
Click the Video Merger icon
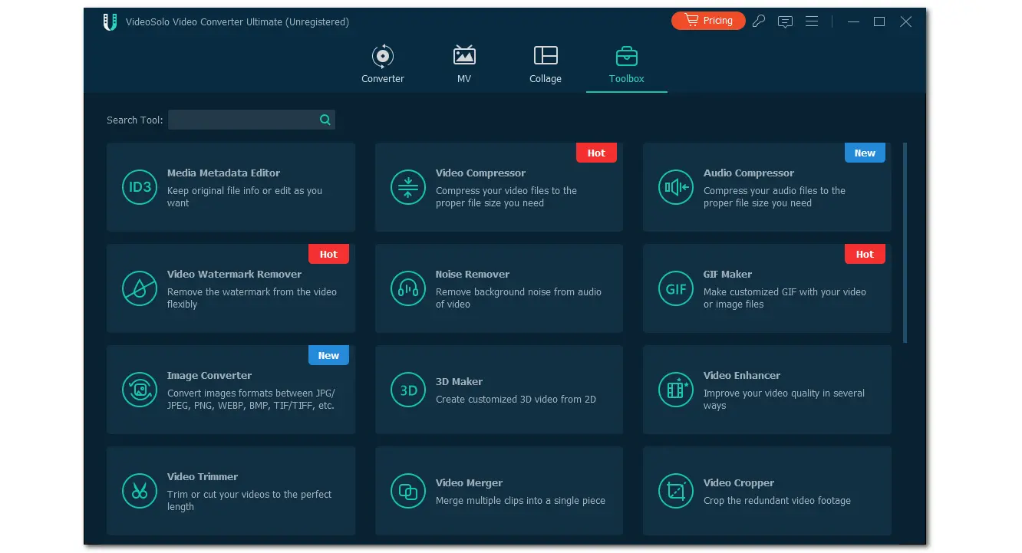(x=408, y=491)
